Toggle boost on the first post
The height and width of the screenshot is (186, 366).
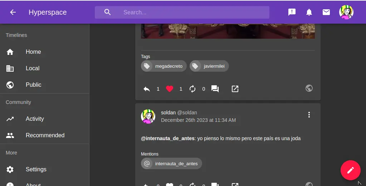192,89
